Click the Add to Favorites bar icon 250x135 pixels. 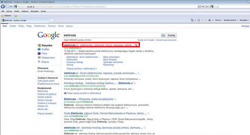tap(16, 16)
